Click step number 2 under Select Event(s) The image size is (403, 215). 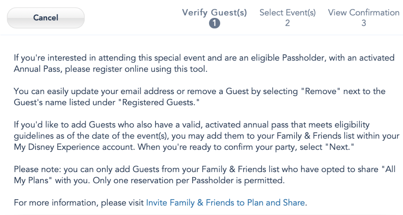[287, 23]
